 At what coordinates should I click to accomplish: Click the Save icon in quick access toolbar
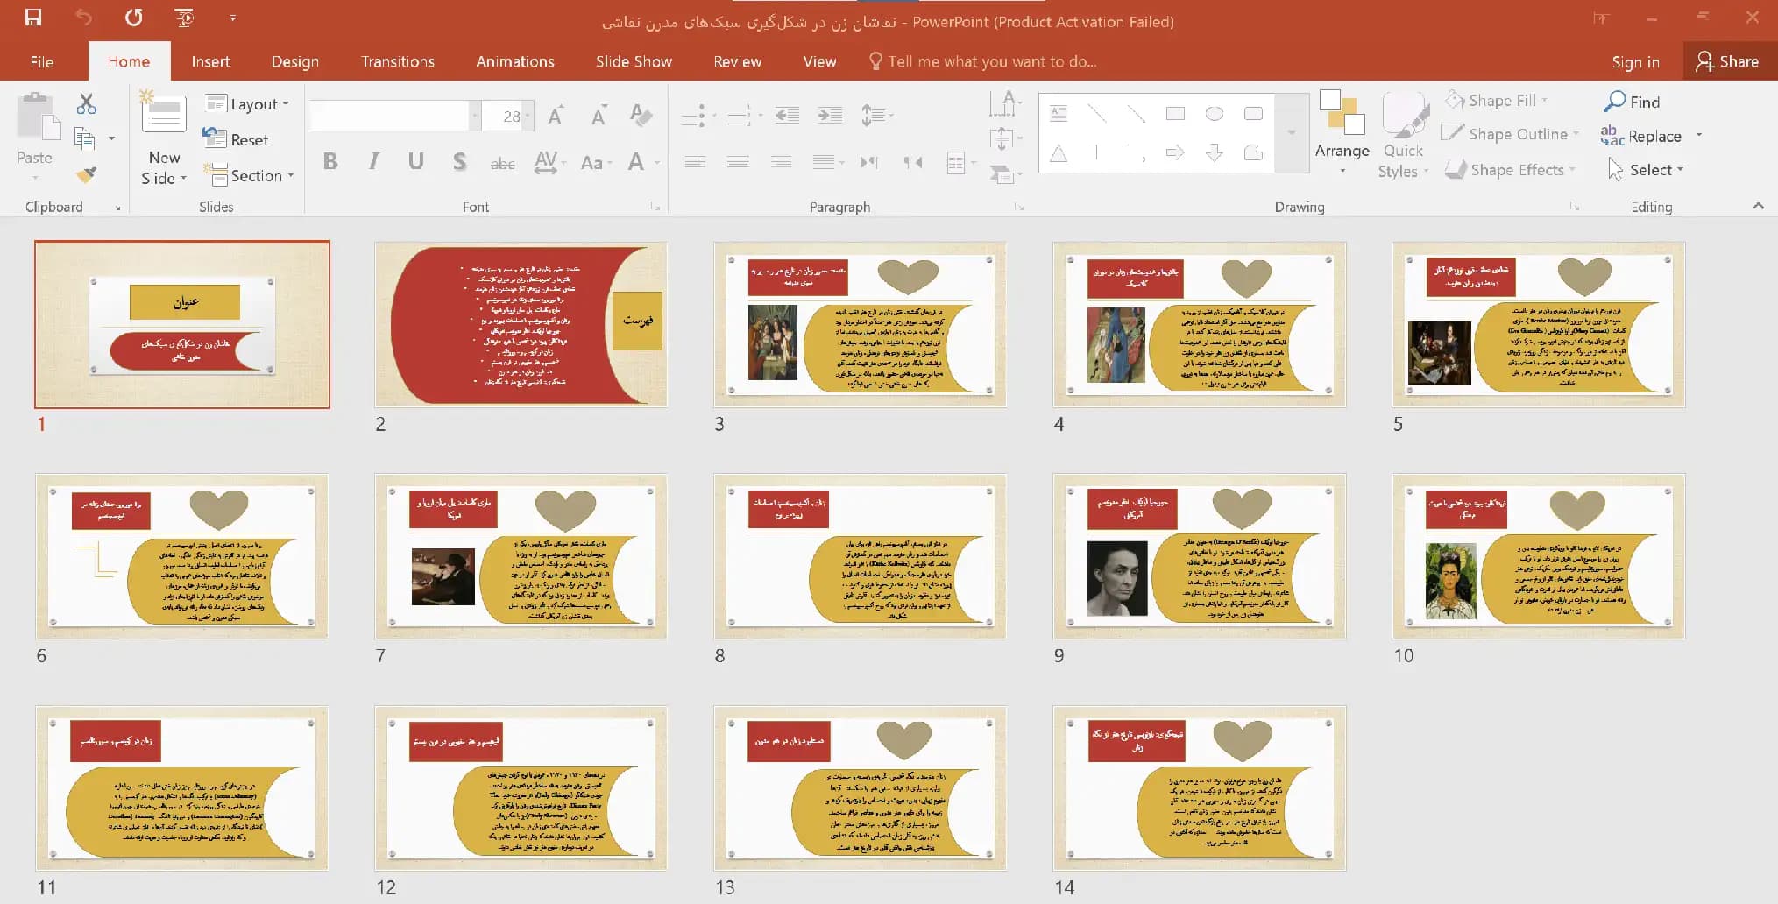pos(33,18)
